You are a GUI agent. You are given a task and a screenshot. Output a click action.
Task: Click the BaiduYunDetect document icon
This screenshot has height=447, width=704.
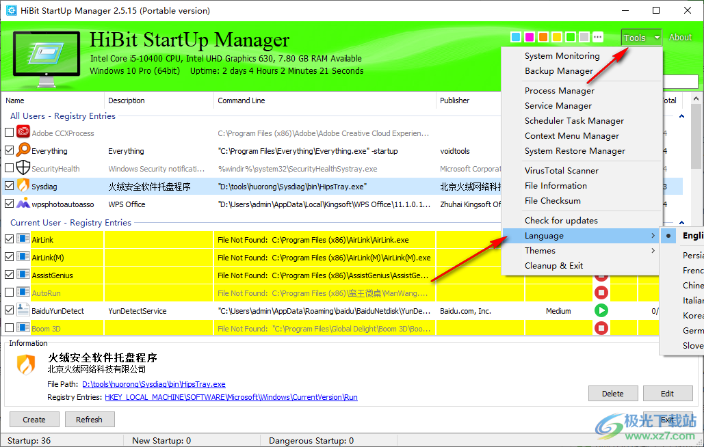click(23, 310)
